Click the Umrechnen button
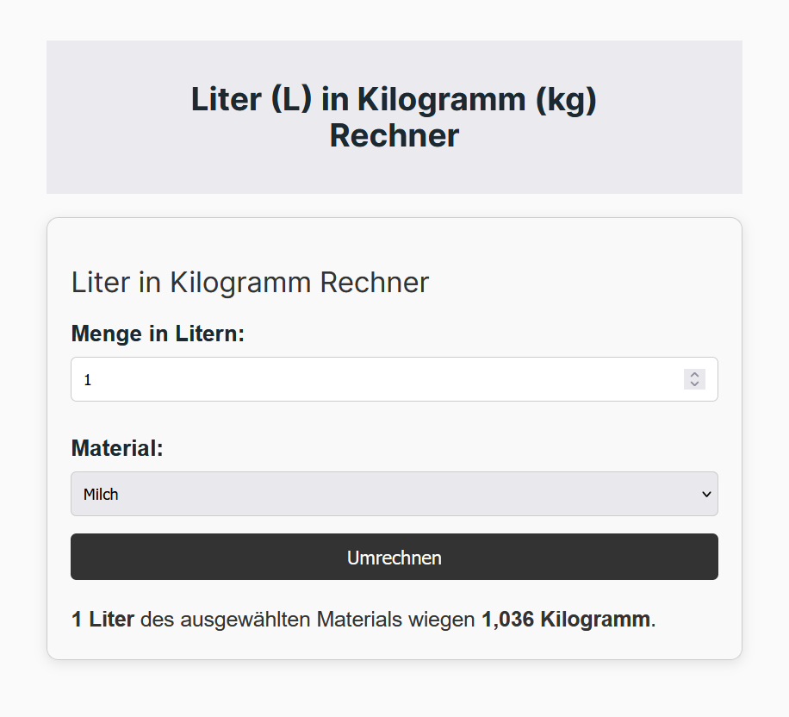 coord(394,557)
